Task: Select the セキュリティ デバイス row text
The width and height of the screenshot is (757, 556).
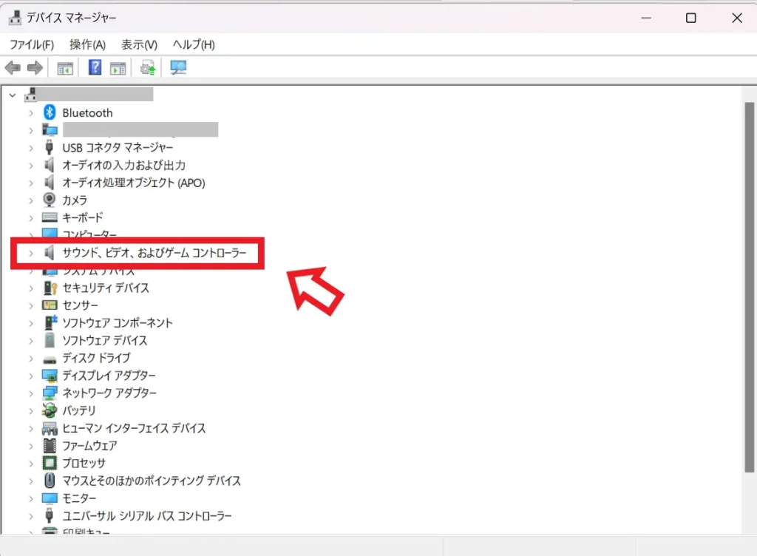Action: tap(106, 288)
